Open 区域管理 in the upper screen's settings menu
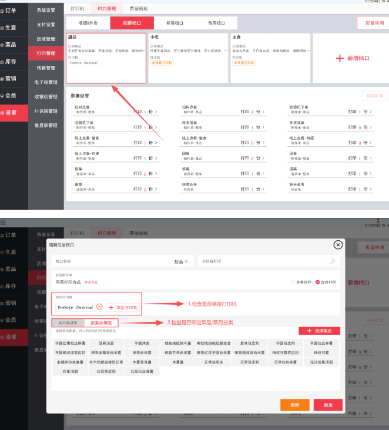Viewport: 389px width, 430px height. (46, 39)
